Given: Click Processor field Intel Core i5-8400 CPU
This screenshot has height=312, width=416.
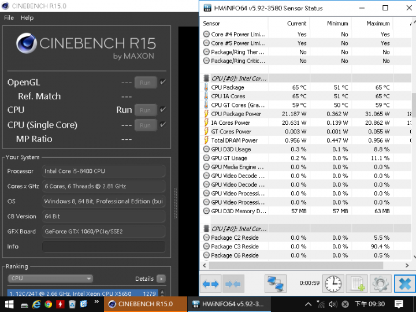Looking at the screenshot, I should click(104, 171).
